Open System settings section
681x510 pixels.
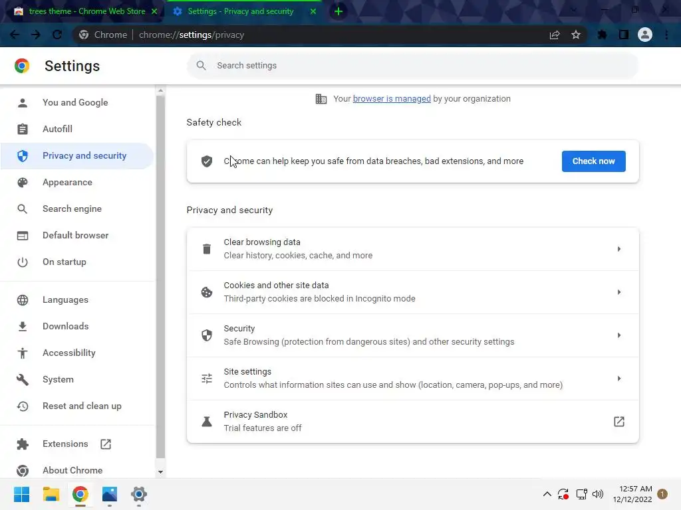tap(76, 379)
